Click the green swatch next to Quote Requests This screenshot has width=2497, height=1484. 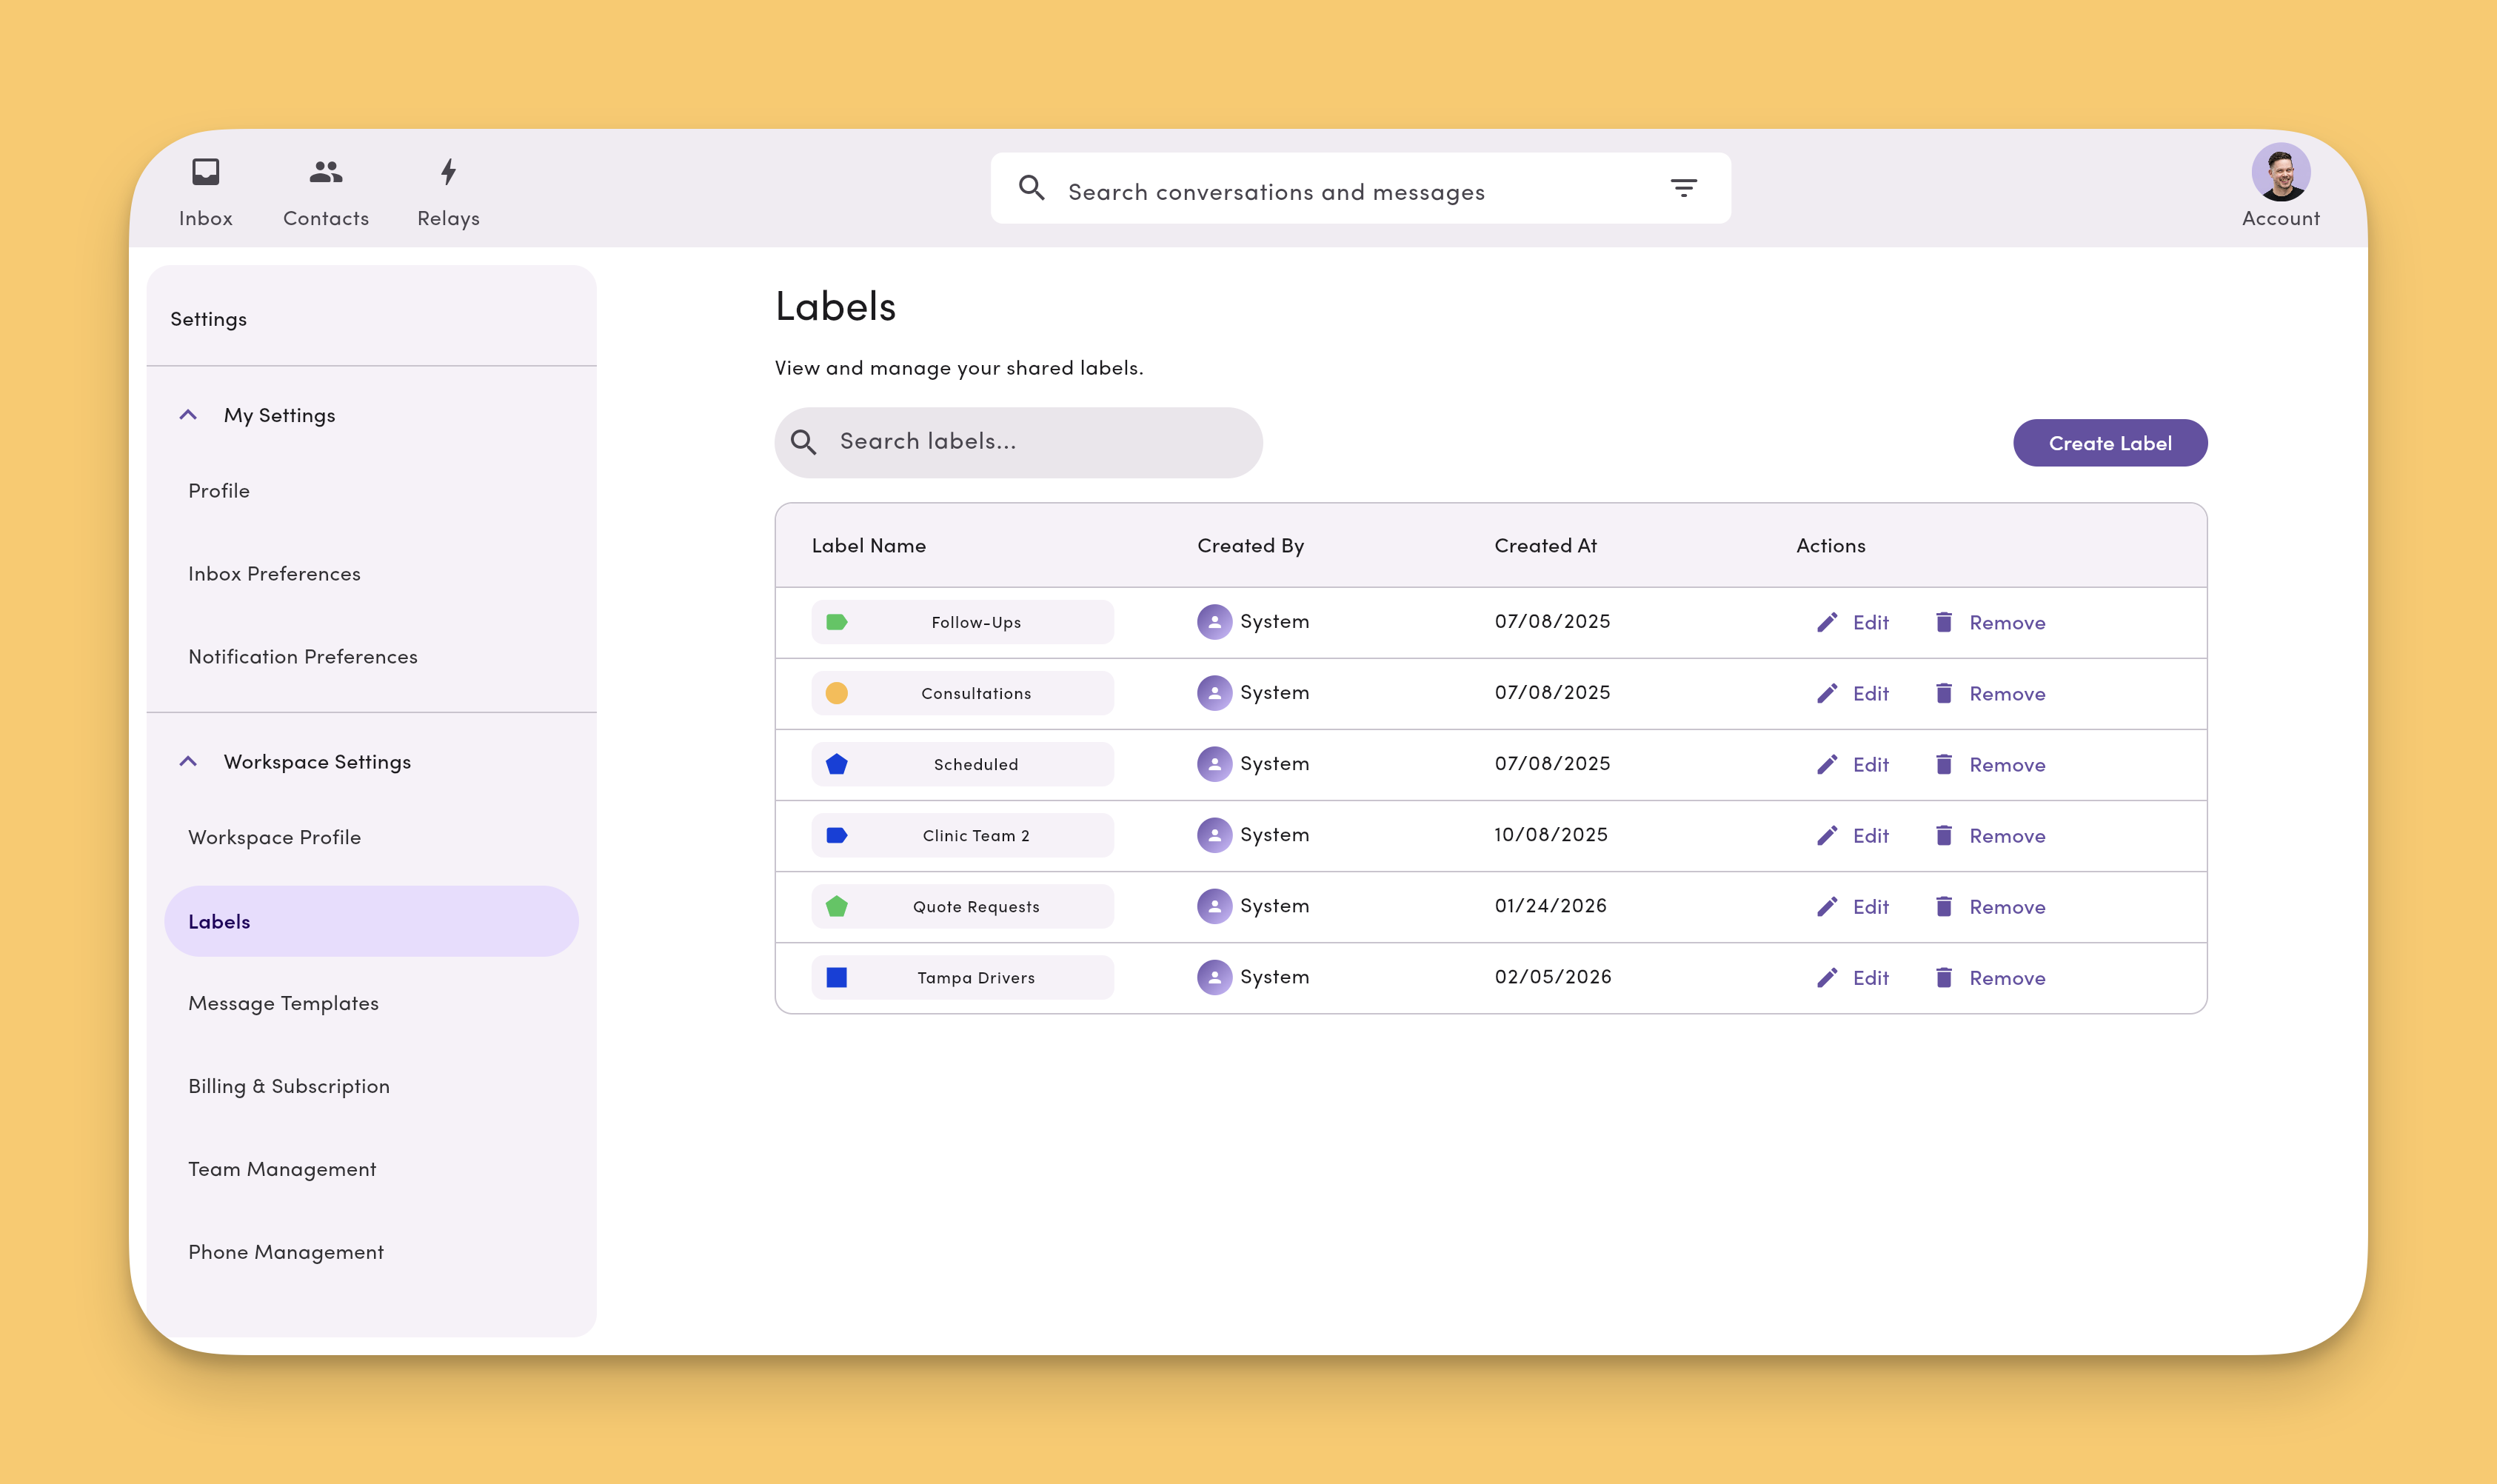pyautogui.click(x=836, y=906)
